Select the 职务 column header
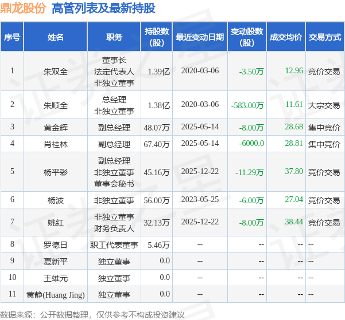345x320 pixels. 114,37
